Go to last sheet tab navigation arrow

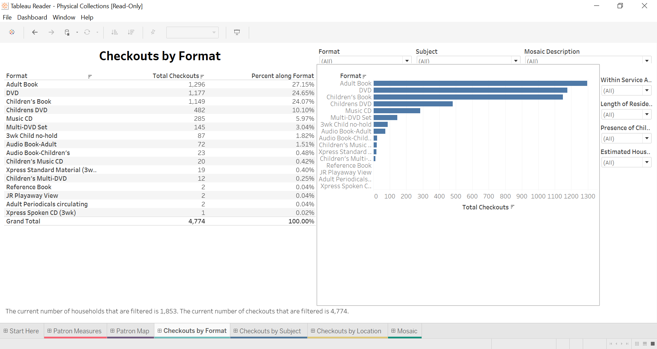click(x=627, y=344)
